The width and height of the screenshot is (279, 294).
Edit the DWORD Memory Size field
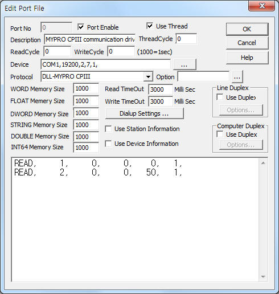pos(86,113)
